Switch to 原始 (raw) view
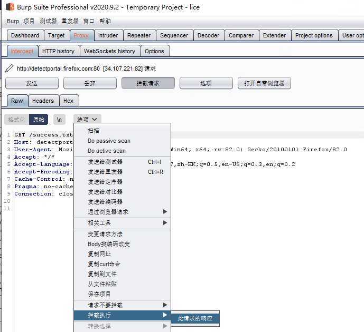364x332 pixels. coord(39,120)
